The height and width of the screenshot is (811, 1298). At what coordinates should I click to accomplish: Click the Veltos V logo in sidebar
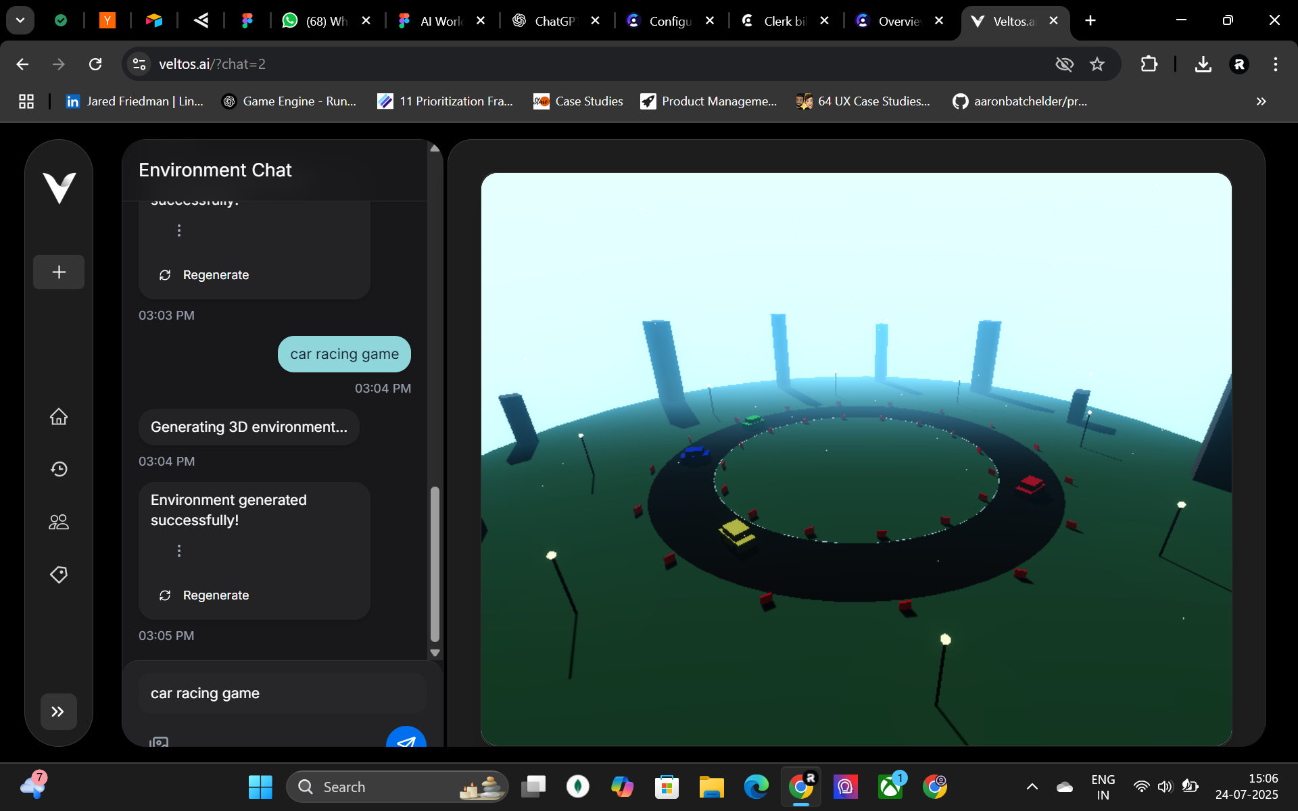point(59,188)
